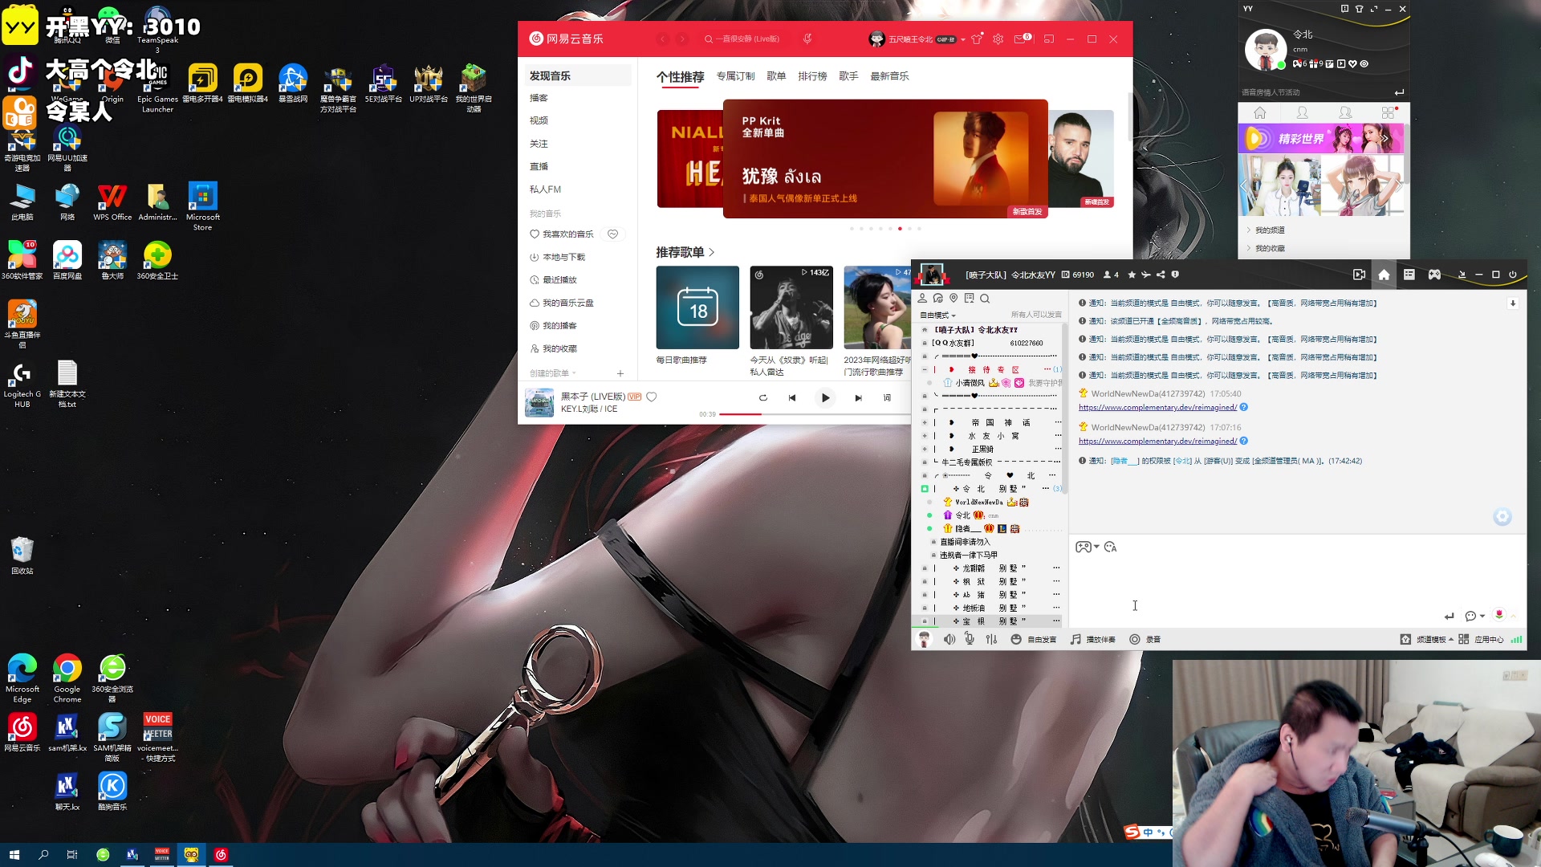Screen dimensions: 1541x867
Task: Mute YY speaker volume icon
Action: 949,639
